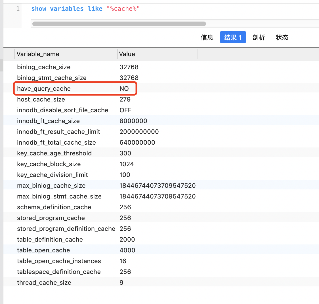Select the max_binlog_cache_size name cell
Viewport: 319px width, 304px height.
[x=51, y=186]
